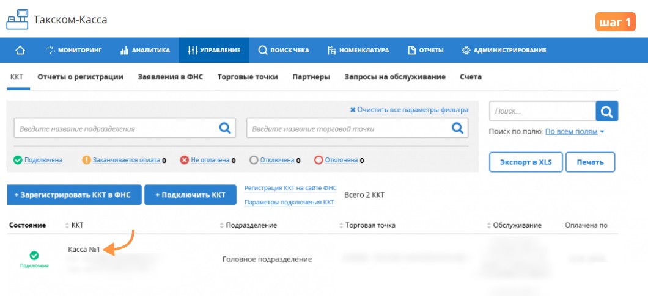Click the Касса №1 green status icon
The image size is (648, 296).
[x=34, y=256]
